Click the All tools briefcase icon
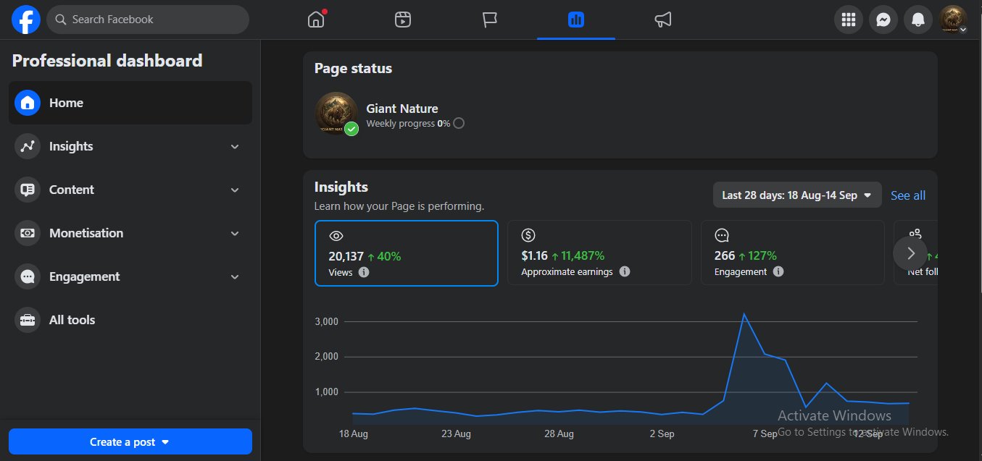The image size is (982, 461). pos(28,320)
